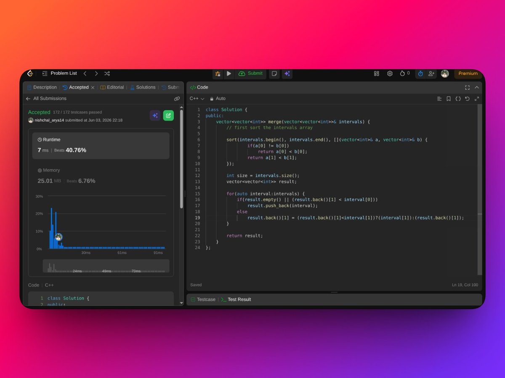505x378 pixels.
Task: Select the Memory stats card
Action: 101,176
